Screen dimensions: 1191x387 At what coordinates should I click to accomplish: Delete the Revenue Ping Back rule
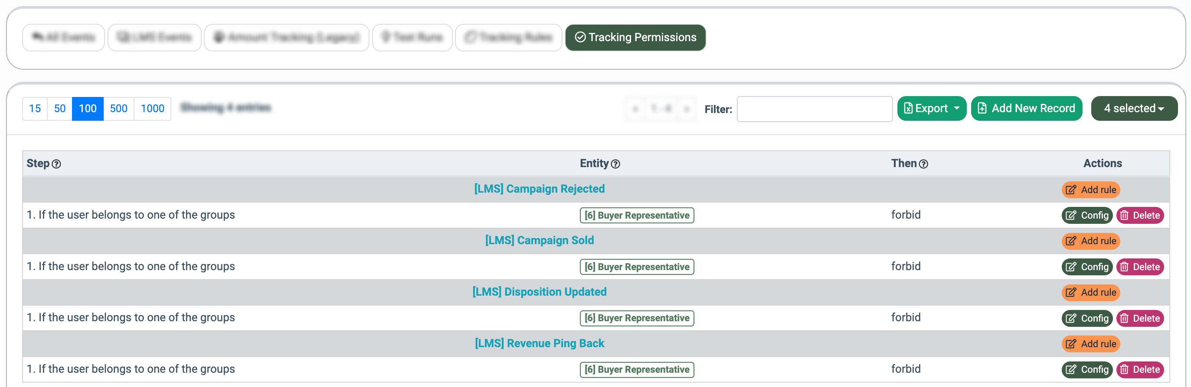click(x=1140, y=370)
